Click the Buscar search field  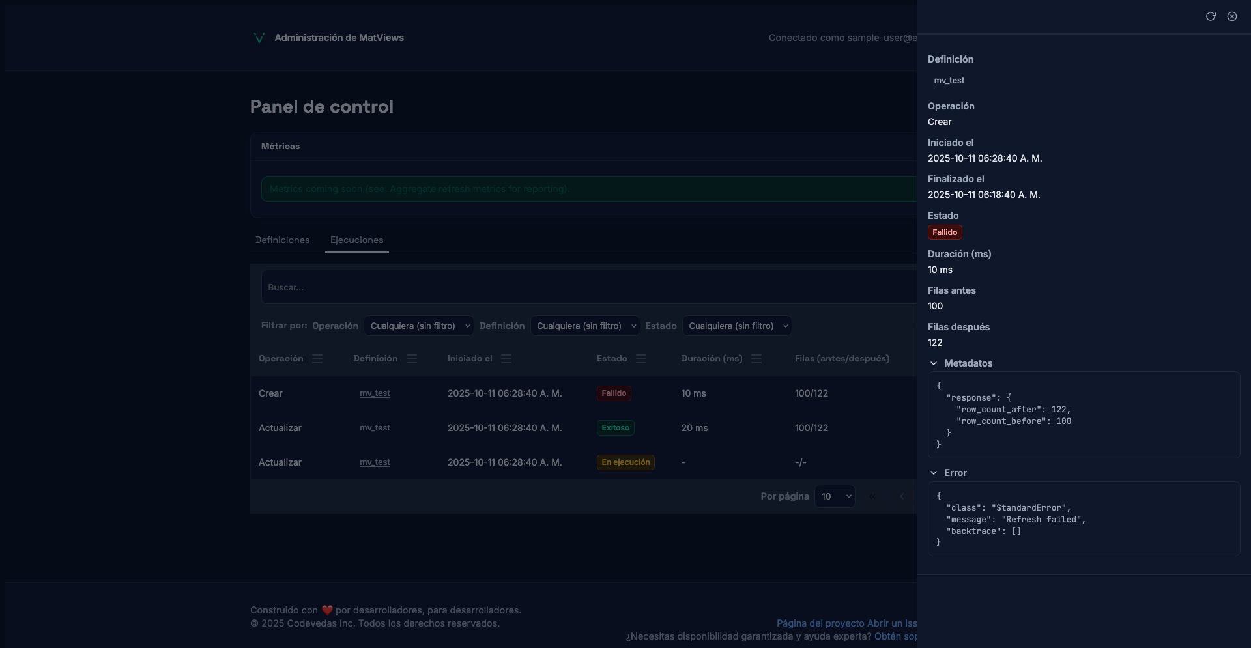click(586, 287)
